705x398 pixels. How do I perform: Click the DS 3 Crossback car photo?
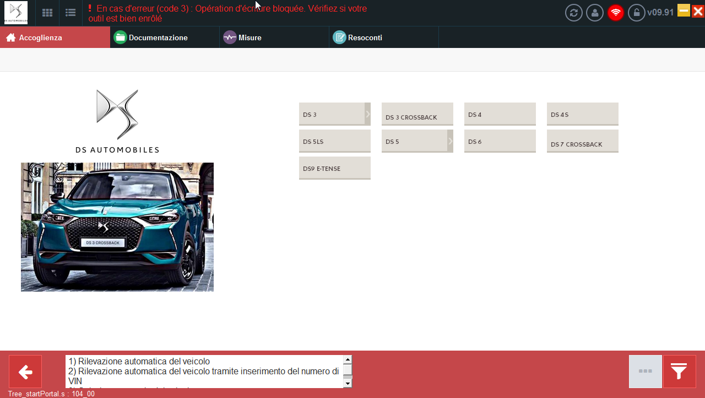[x=117, y=227]
